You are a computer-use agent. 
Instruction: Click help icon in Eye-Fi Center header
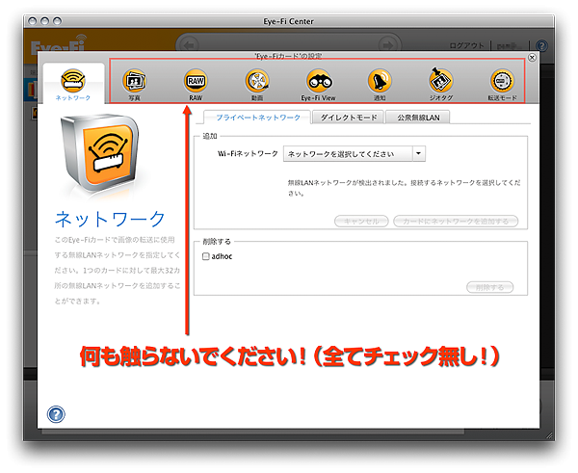tap(541, 45)
